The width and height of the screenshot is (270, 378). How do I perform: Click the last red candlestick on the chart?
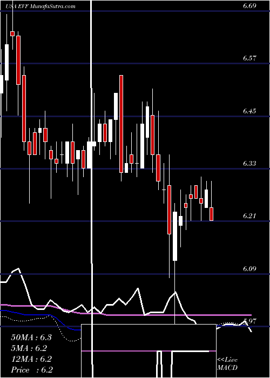pos(212,214)
